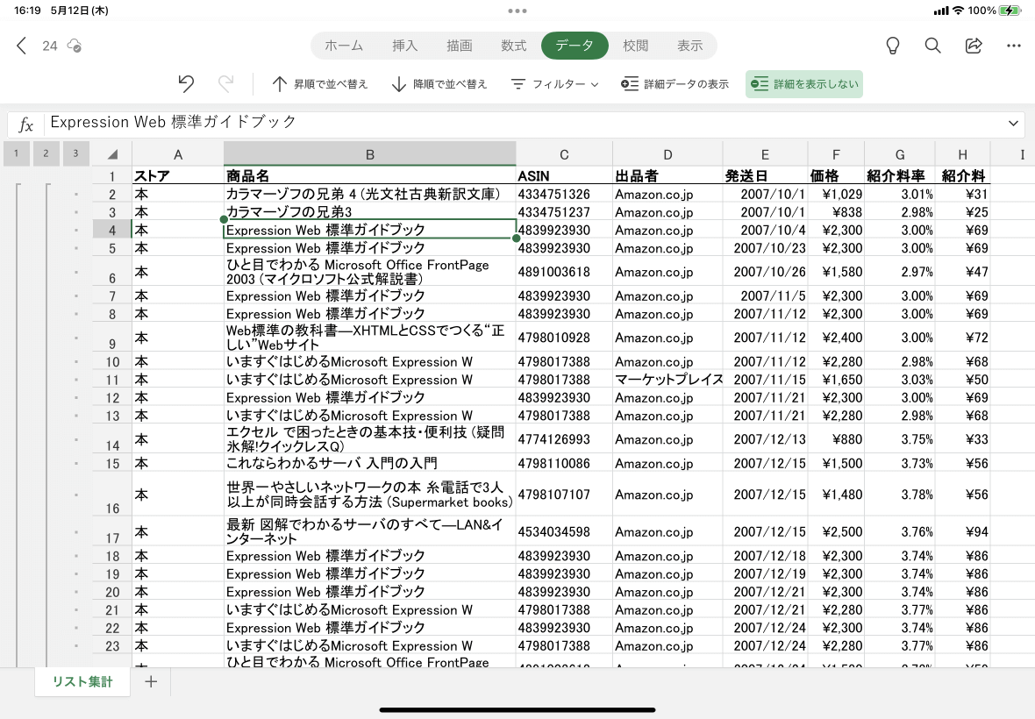Open the share icon
The height and width of the screenshot is (719, 1035).
click(974, 46)
